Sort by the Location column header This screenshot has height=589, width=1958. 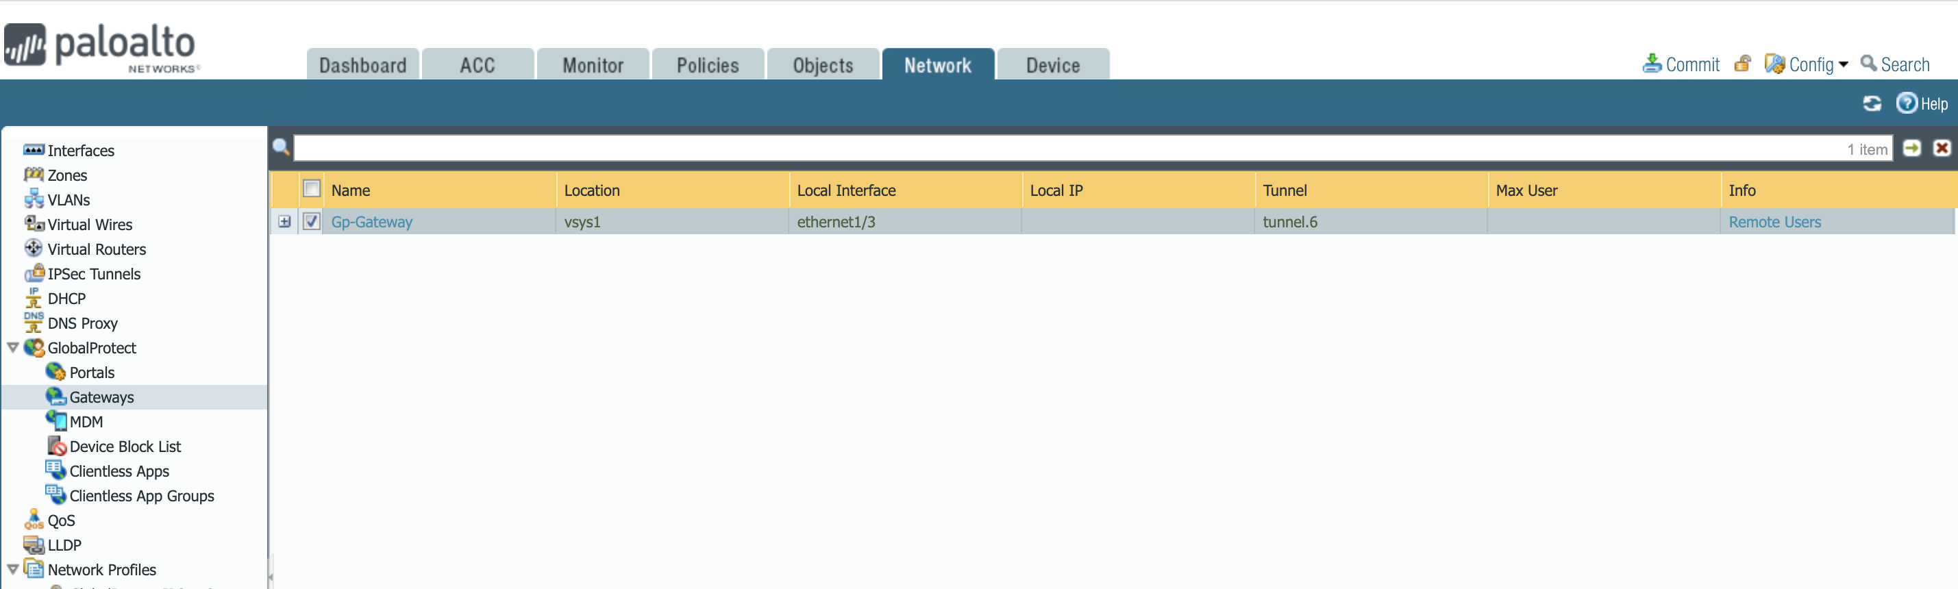tap(673, 190)
